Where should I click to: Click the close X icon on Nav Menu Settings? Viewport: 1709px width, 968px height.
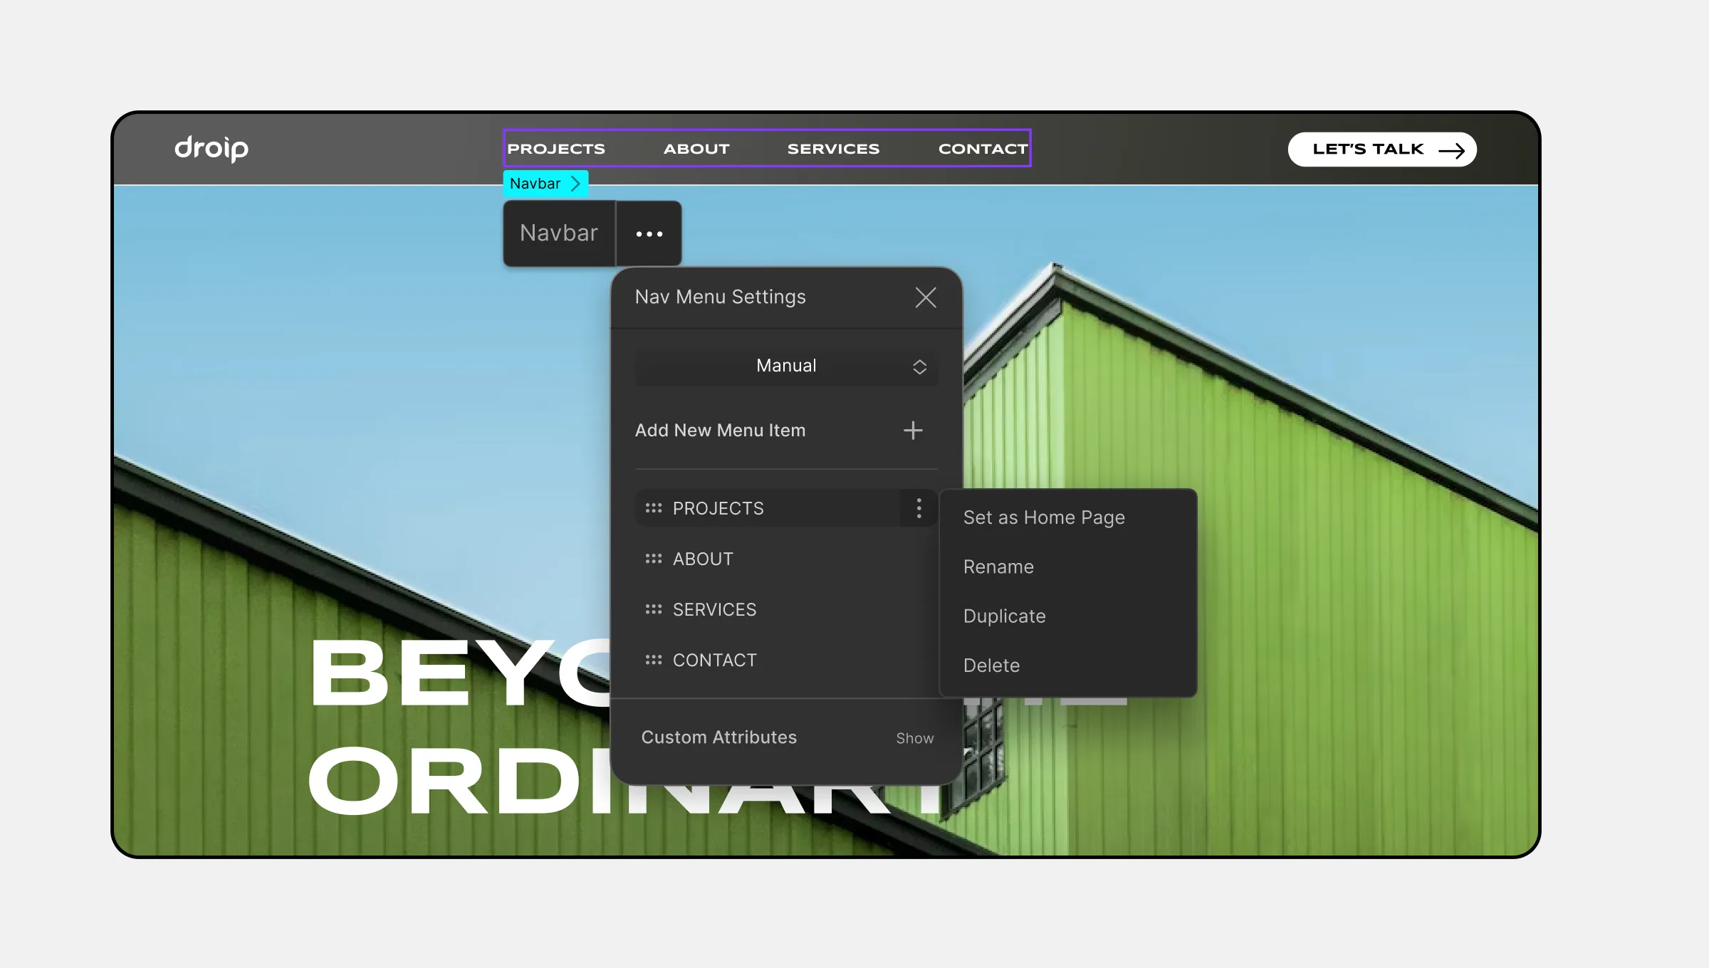point(925,297)
